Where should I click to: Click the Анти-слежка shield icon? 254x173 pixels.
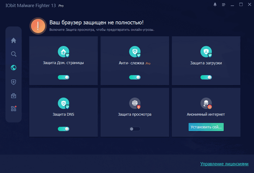135,52
